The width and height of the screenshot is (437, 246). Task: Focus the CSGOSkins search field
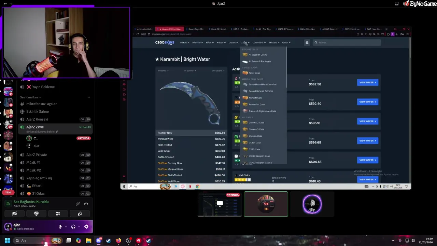[347, 43]
